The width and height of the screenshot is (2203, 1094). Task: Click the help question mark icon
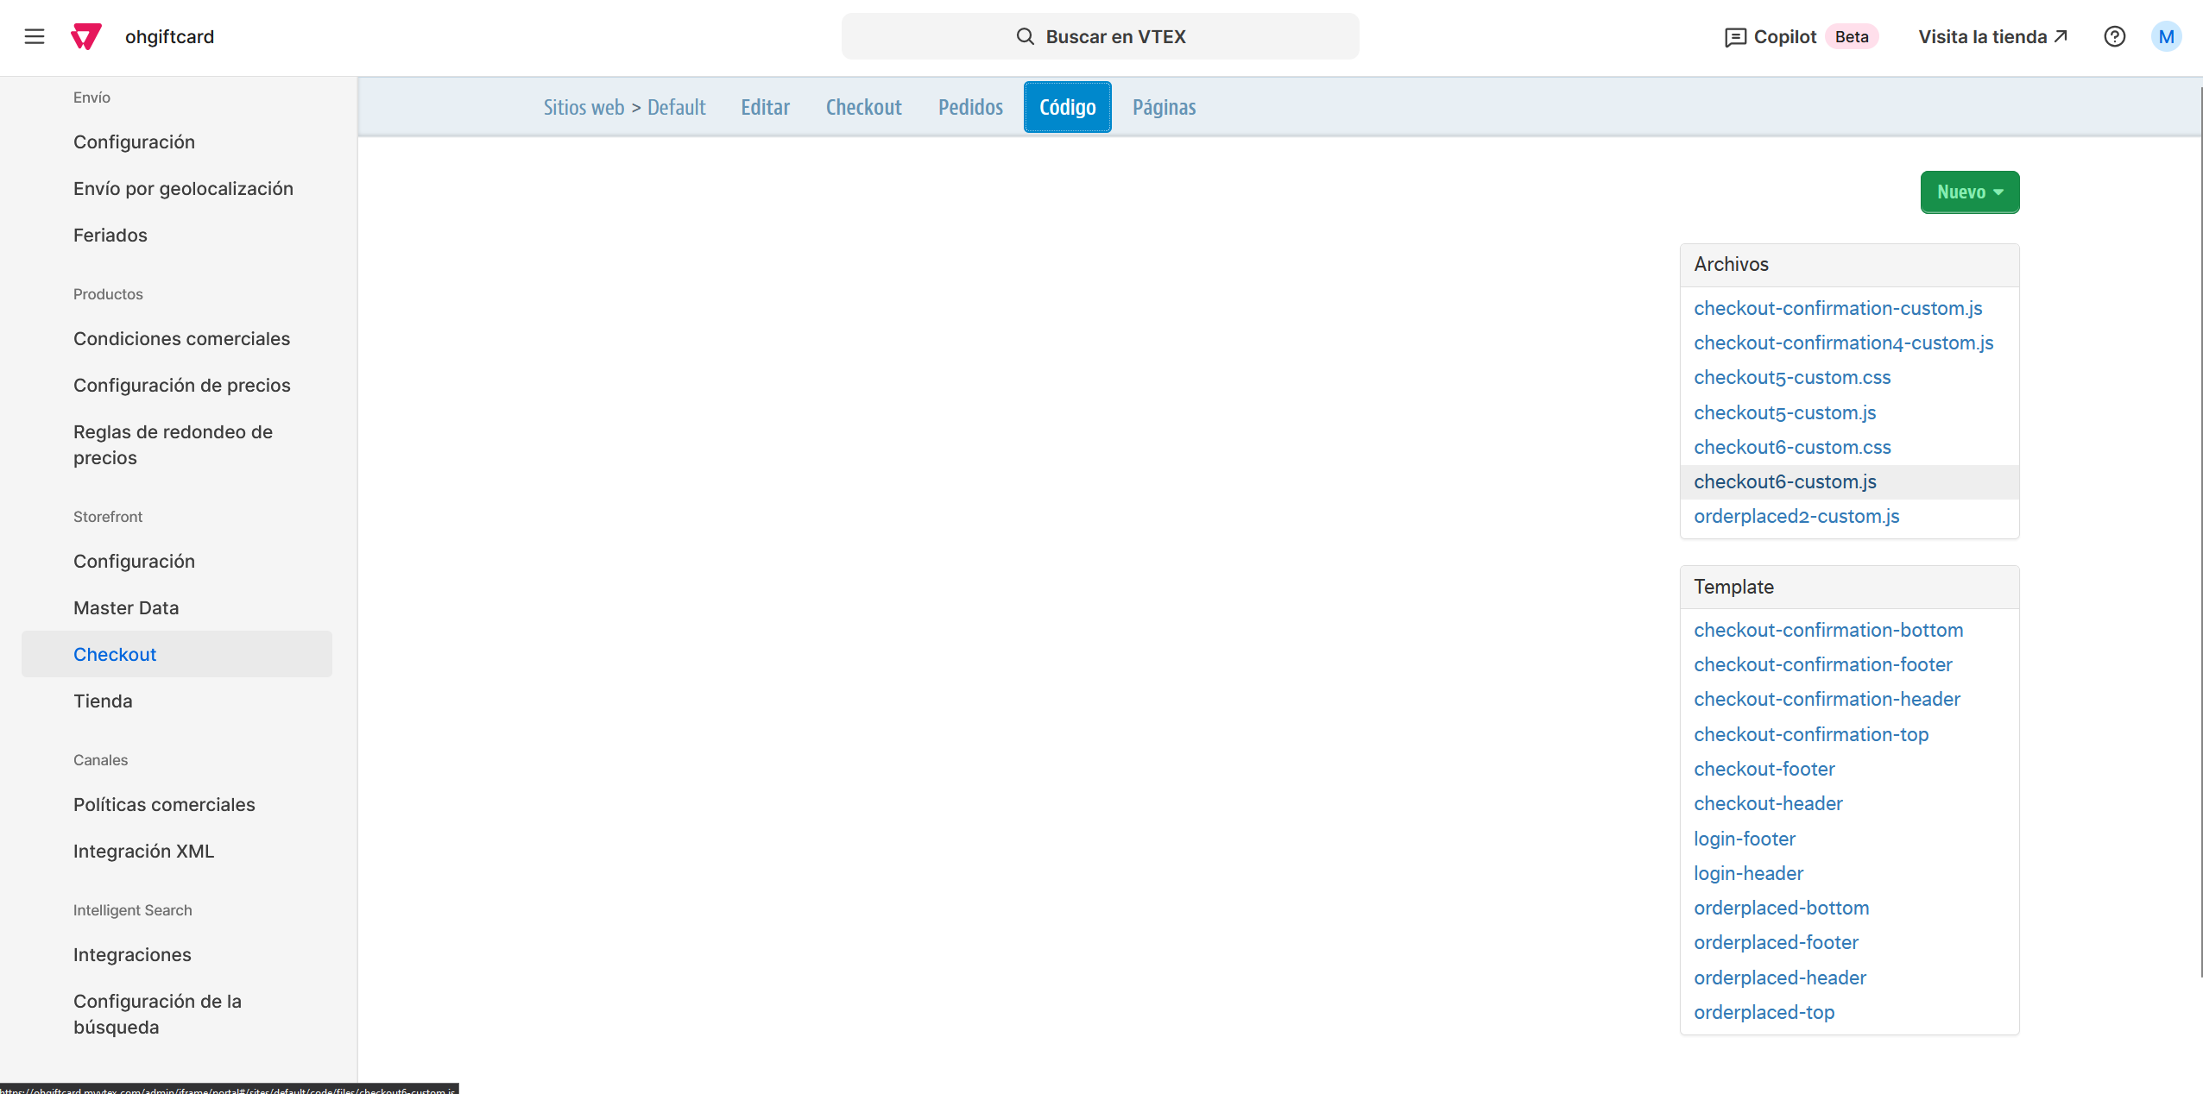point(2114,36)
